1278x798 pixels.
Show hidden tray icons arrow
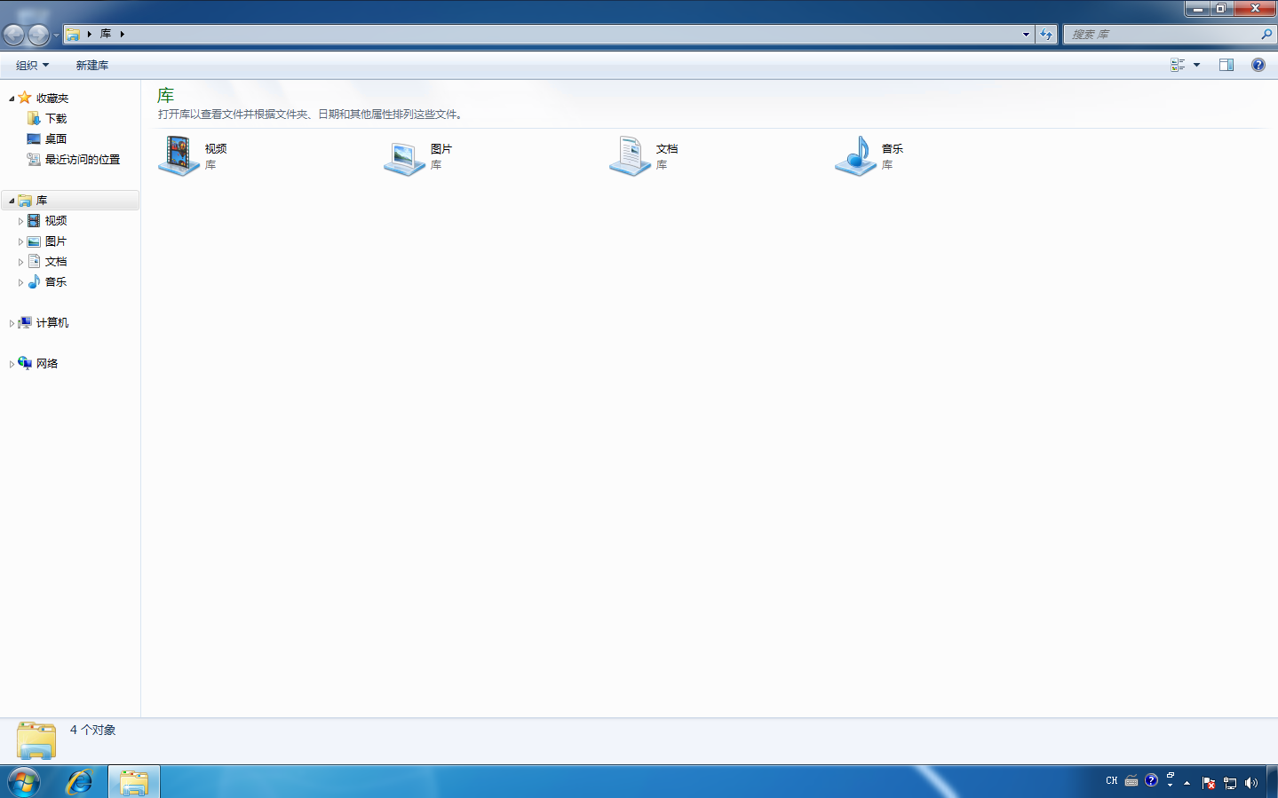tap(1187, 783)
